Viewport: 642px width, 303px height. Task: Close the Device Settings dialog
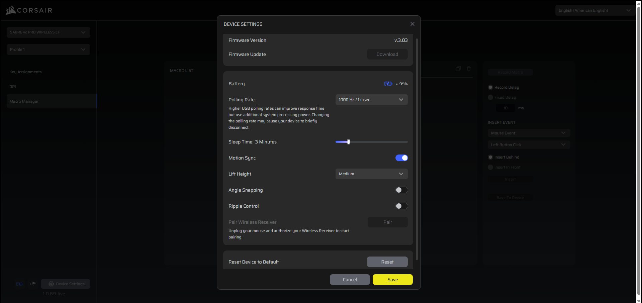tap(412, 24)
